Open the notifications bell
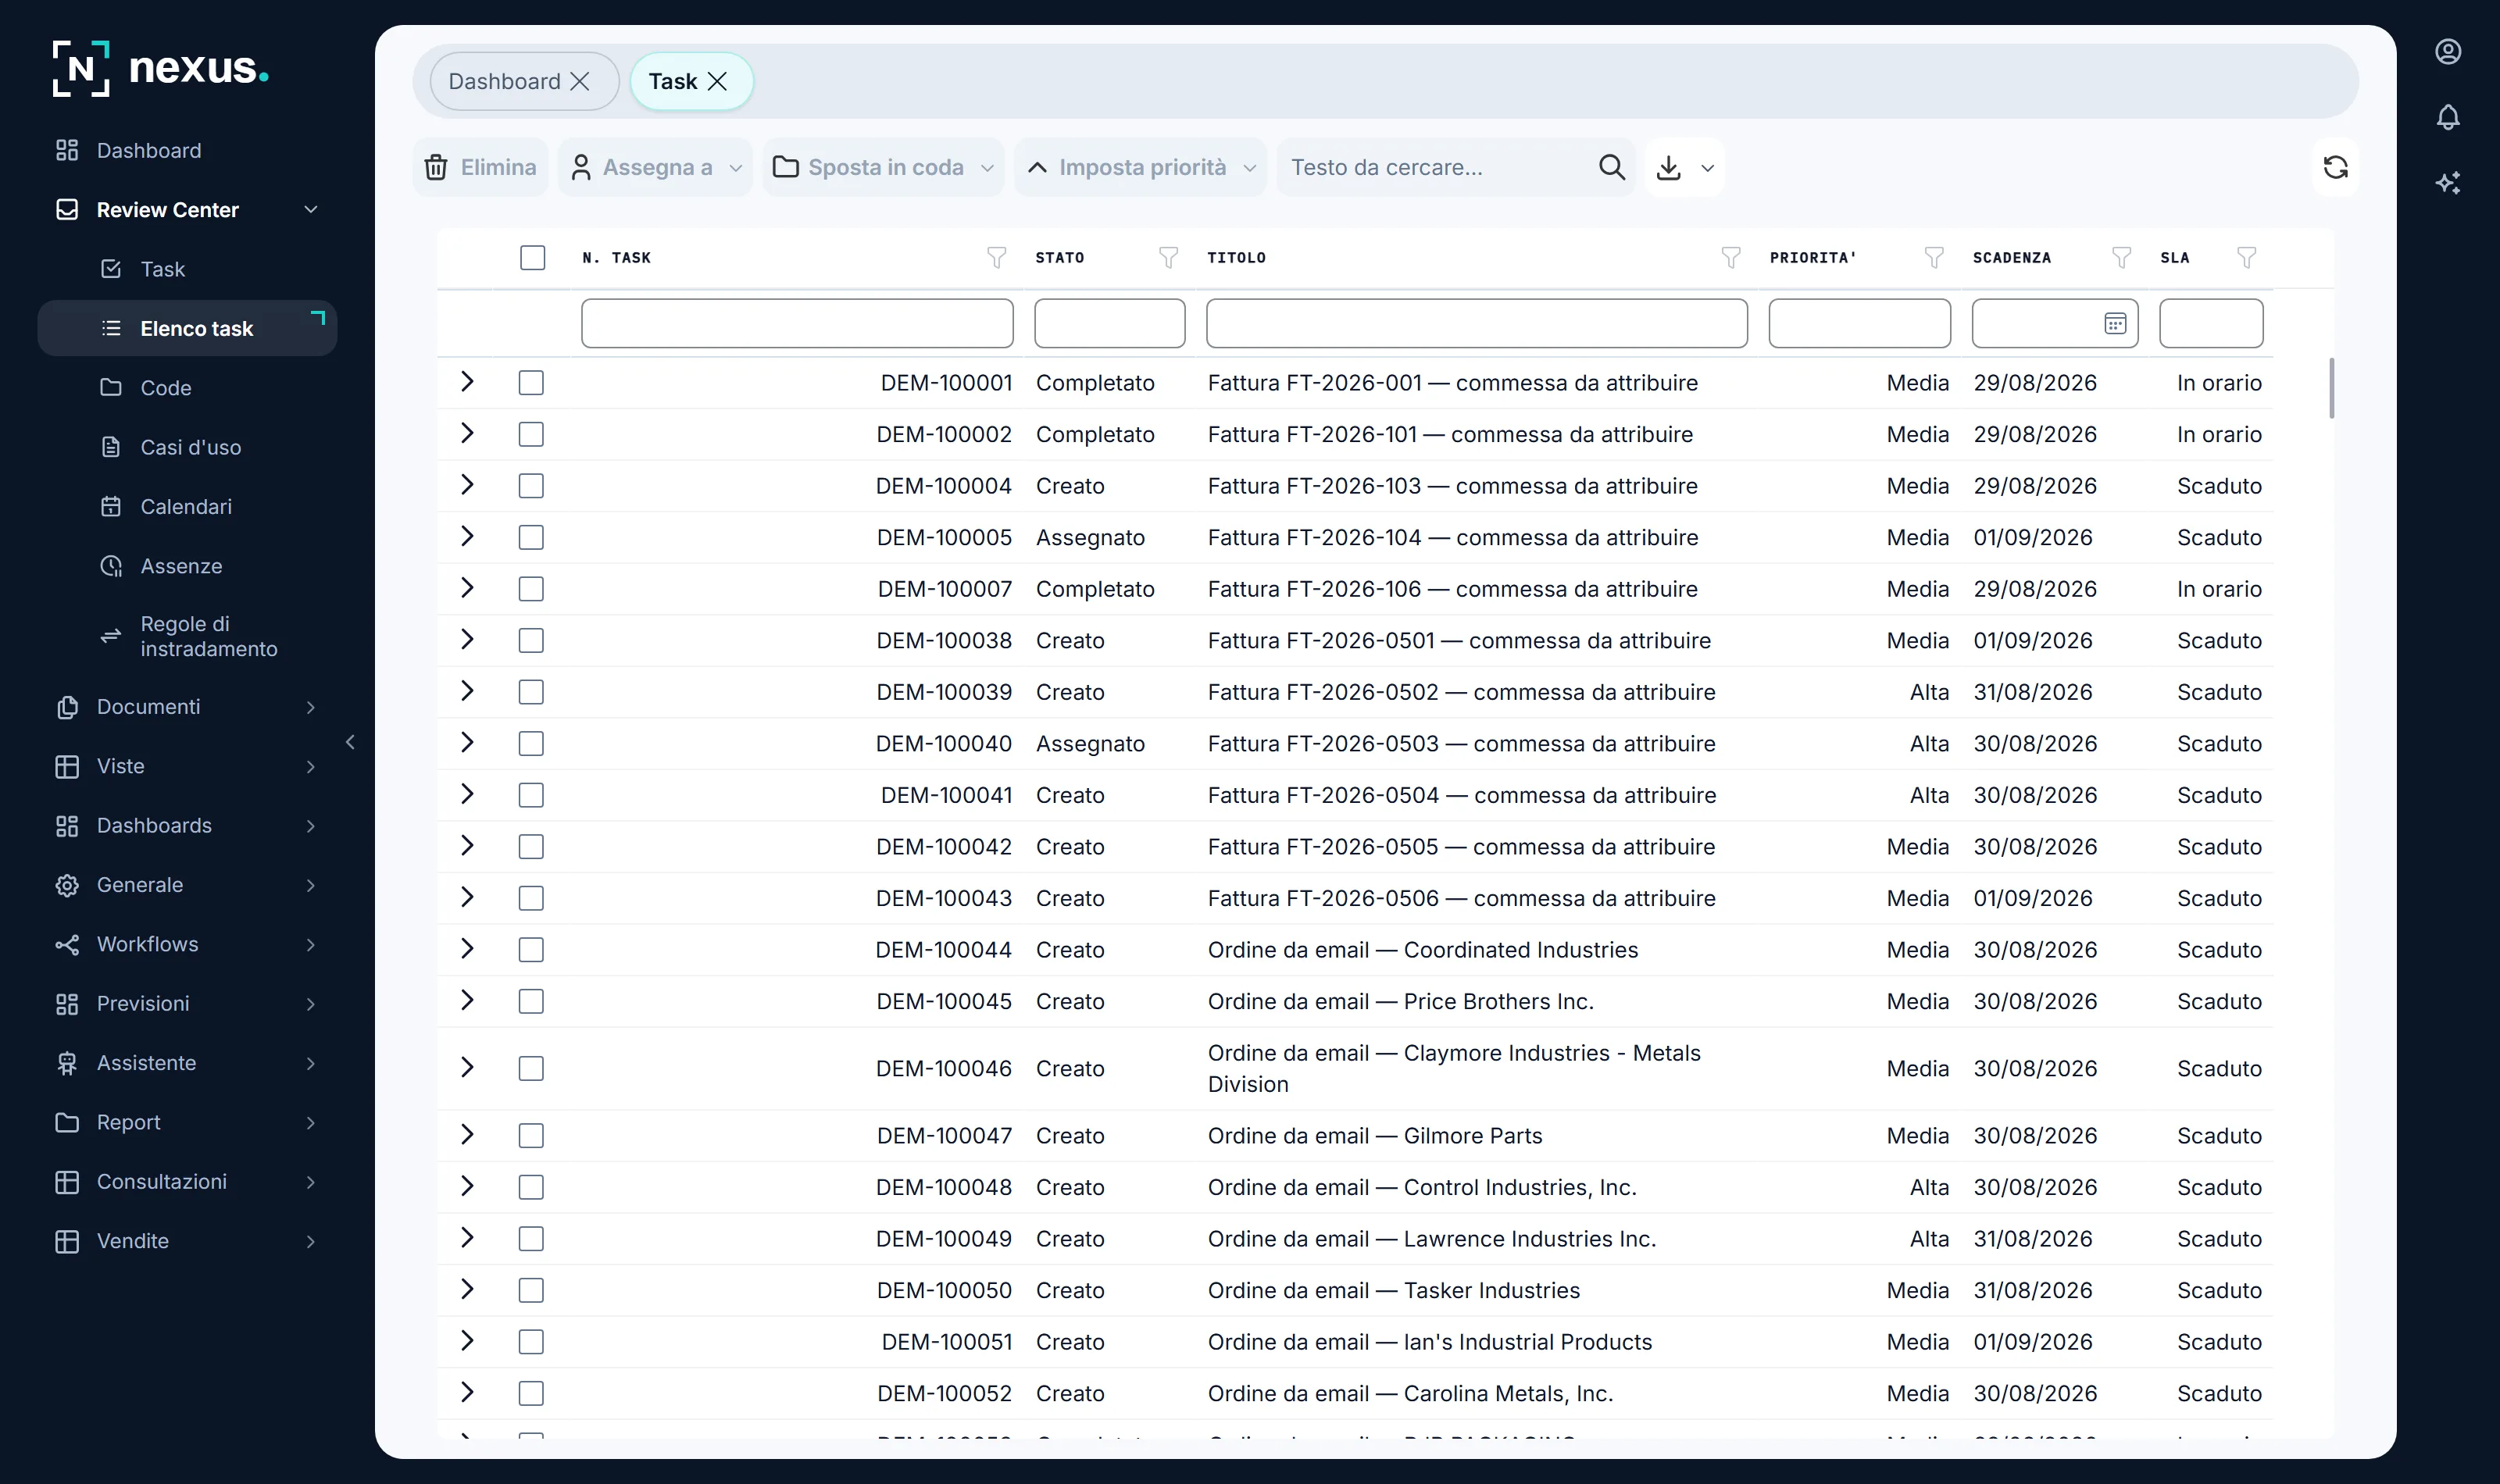This screenshot has height=1484, width=2500. tap(2447, 117)
